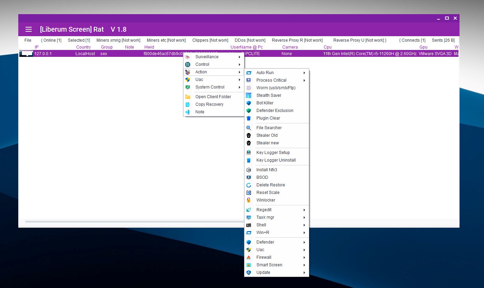Viewport: 484px width, 288px height.
Task: Expand the Surveillance submenu arrow
Action: pyautogui.click(x=239, y=57)
